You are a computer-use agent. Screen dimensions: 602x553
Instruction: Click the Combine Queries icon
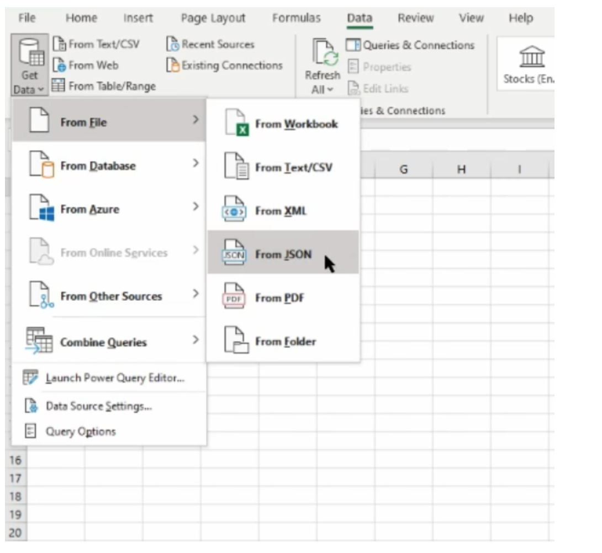pos(39,341)
